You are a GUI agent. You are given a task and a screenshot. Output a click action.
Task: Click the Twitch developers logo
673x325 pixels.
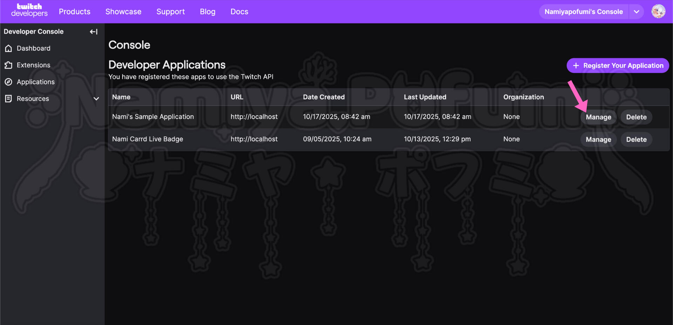(29, 10)
